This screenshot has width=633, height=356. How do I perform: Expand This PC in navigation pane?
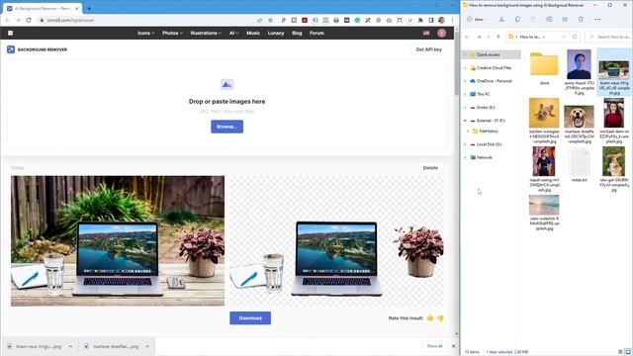pyautogui.click(x=465, y=94)
